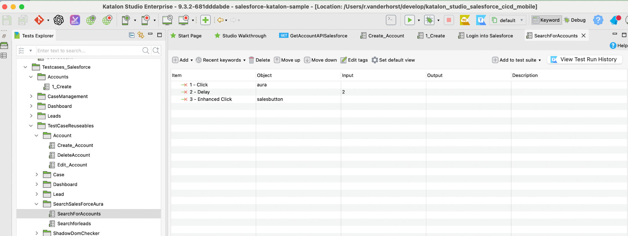This screenshot has height=236, width=628.
Task: Collapse the Testcases_Salesforce folder
Action: [x=25, y=67]
